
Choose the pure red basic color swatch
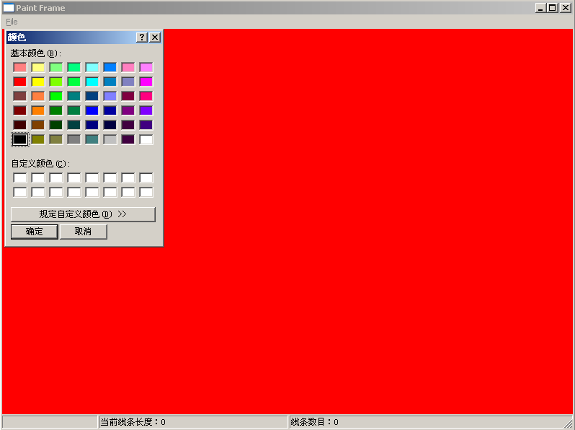19,82
